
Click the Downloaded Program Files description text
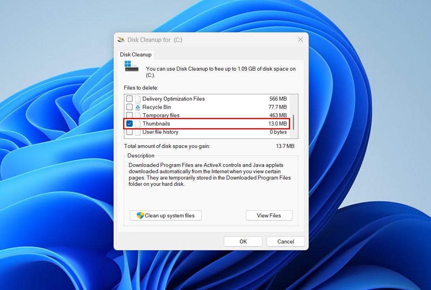[x=210, y=174]
